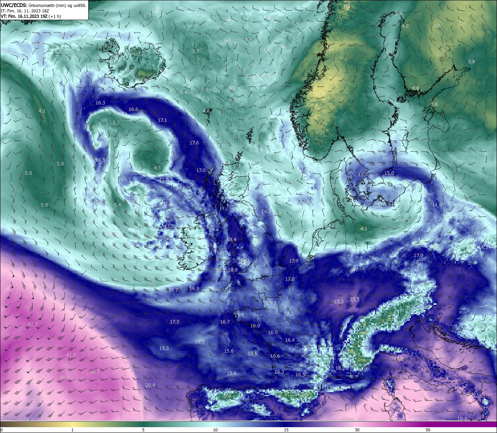Image resolution: width=497 pixels, height=433 pixels.
Task: Click the map value 42.7
Action: 33,324
